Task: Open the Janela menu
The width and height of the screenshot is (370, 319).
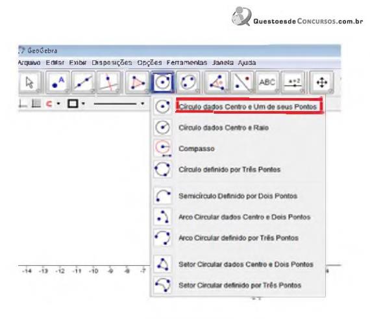Action: tap(223, 62)
